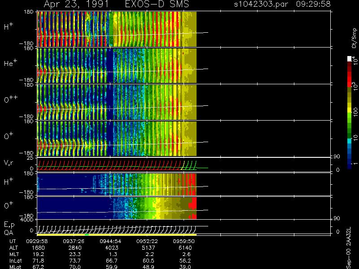Click the altitude value "1680"
The image size is (359, 269).
pyautogui.click(x=38, y=248)
